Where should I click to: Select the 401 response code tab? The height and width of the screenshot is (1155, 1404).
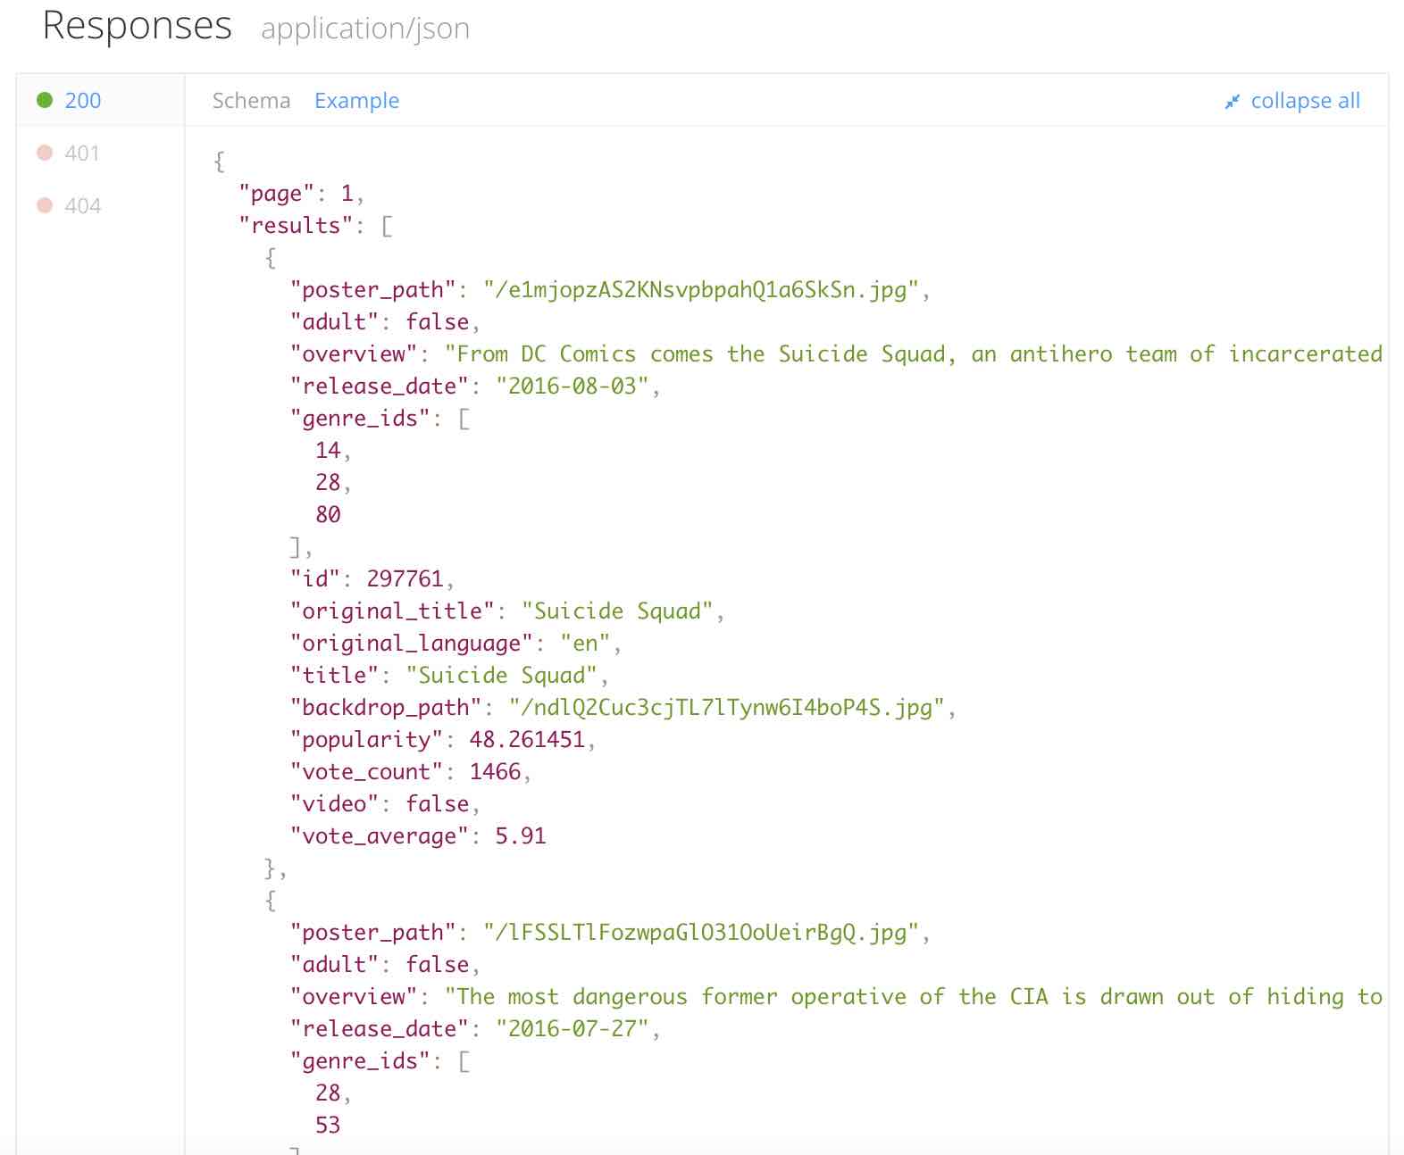(x=100, y=153)
